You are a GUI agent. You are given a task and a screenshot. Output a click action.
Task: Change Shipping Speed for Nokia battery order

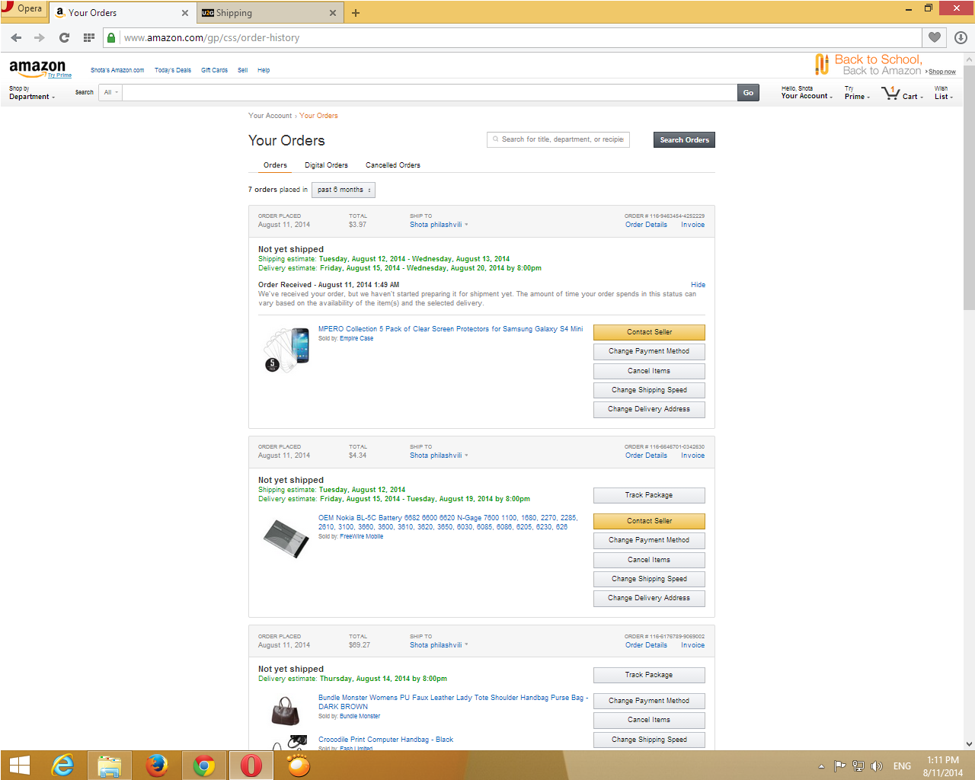649,579
